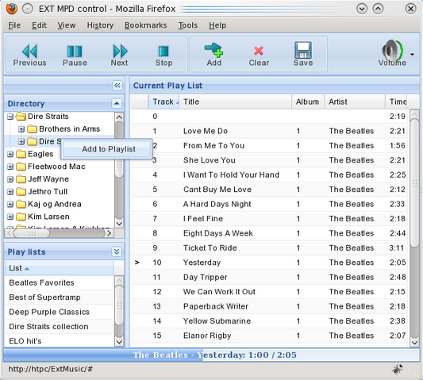Open the File menu

point(14,25)
